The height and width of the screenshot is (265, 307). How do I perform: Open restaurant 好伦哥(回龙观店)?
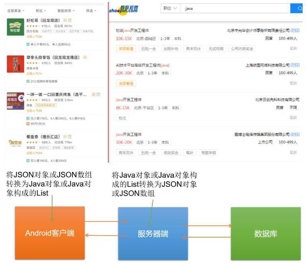click(x=43, y=20)
